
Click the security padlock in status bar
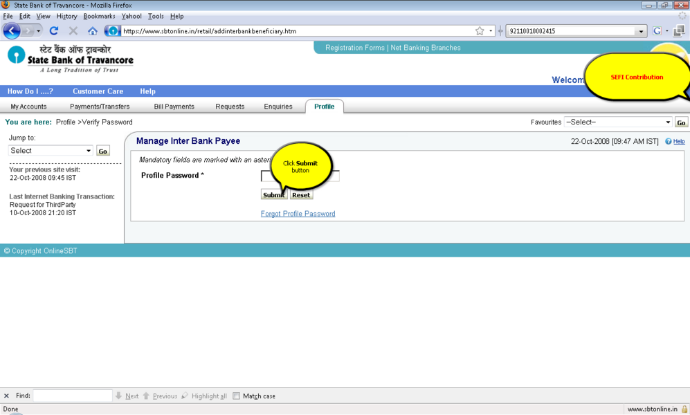[x=684, y=409]
